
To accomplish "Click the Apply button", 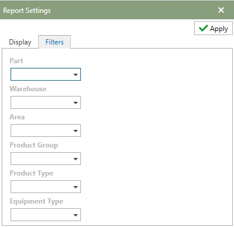I will coord(213,28).
